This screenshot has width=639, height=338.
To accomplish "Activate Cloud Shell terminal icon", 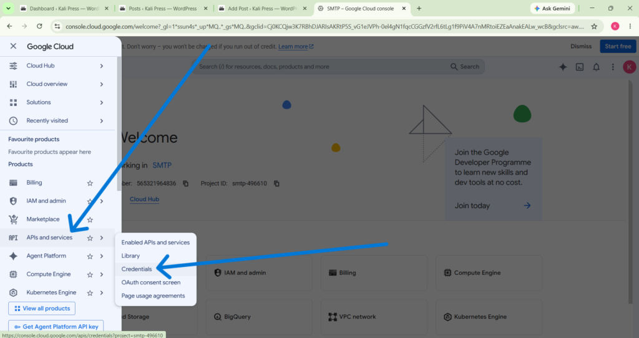I will 580,67.
